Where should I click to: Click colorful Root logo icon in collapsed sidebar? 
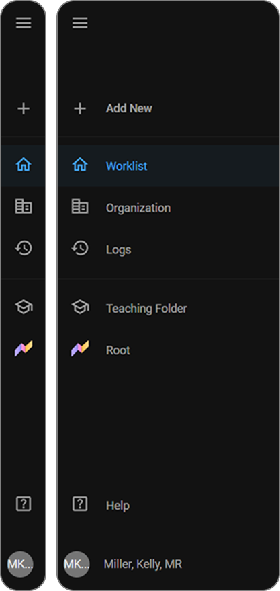pyautogui.click(x=24, y=349)
